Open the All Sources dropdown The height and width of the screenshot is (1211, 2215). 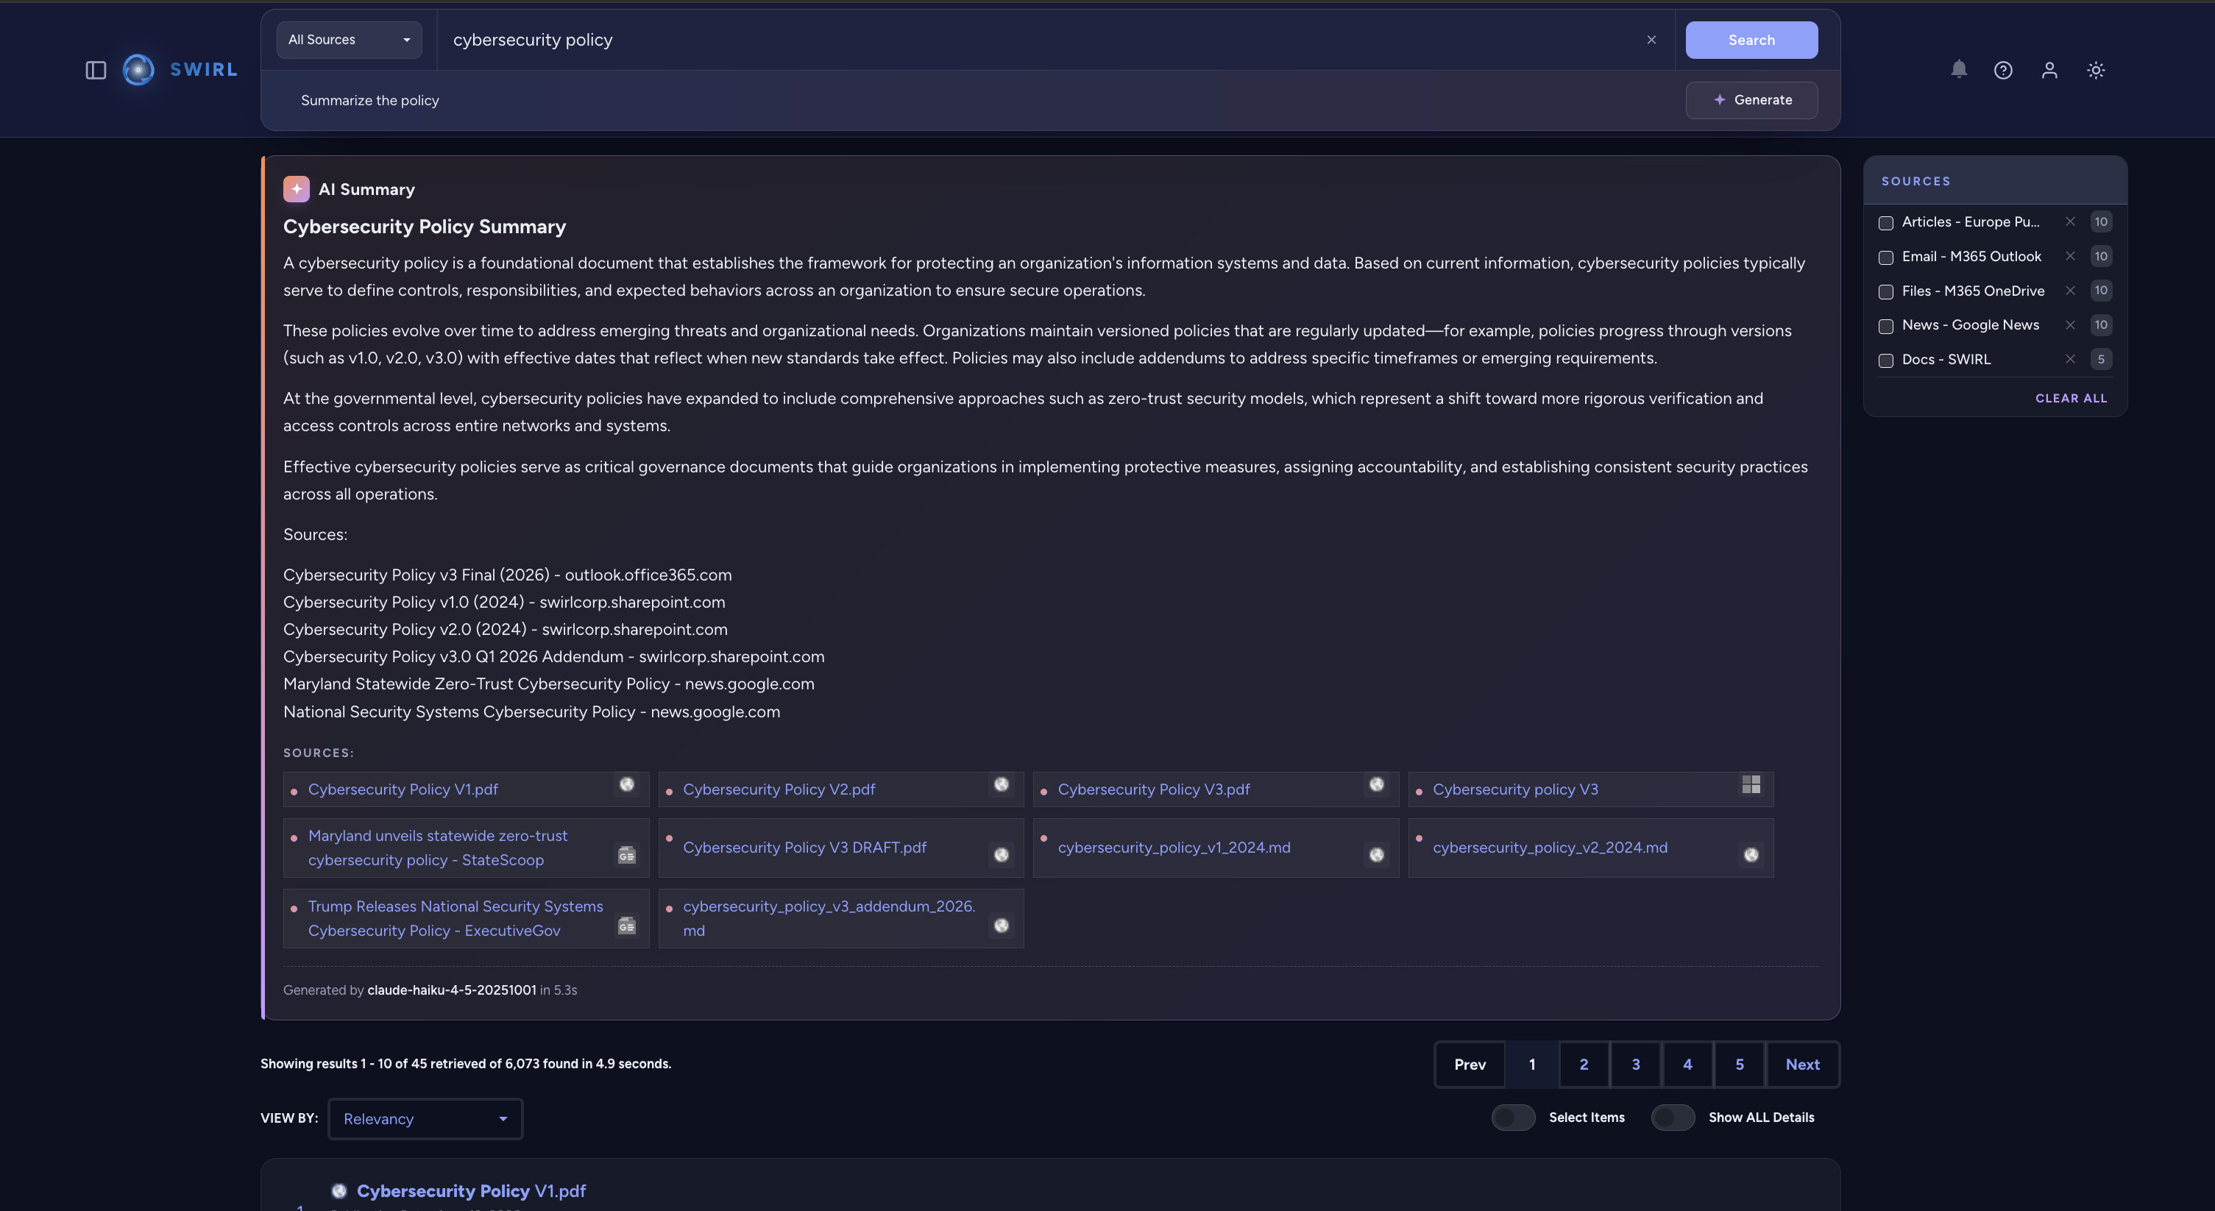pyautogui.click(x=349, y=40)
